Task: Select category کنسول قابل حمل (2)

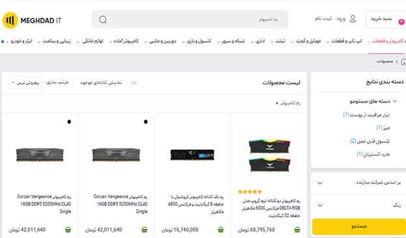Action: pyautogui.click(x=370, y=141)
